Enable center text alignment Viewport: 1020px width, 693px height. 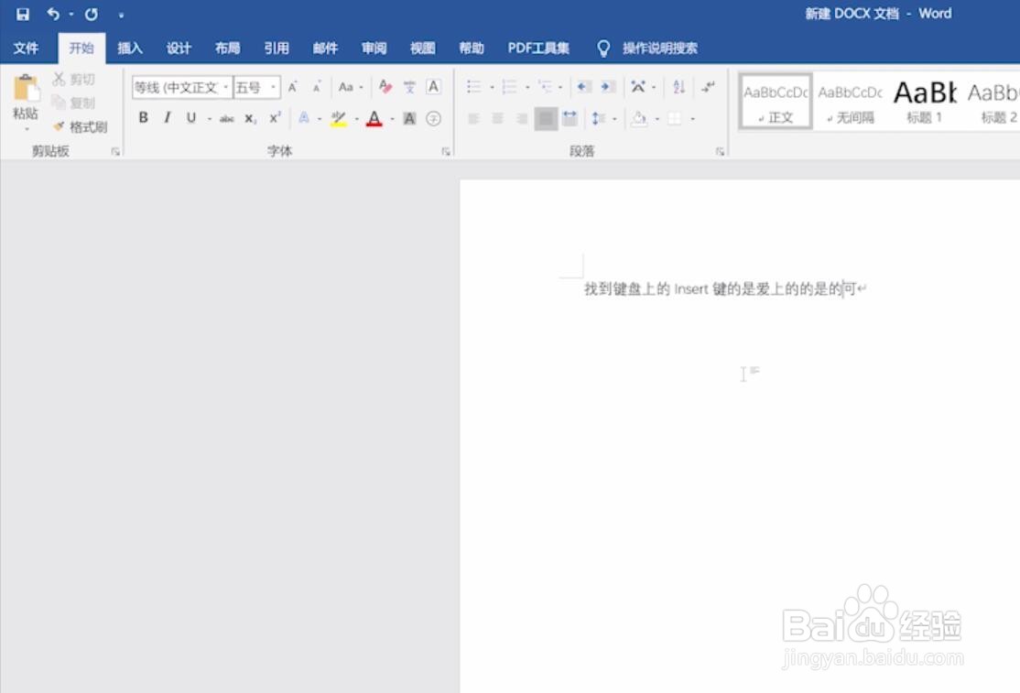click(x=496, y=118)
